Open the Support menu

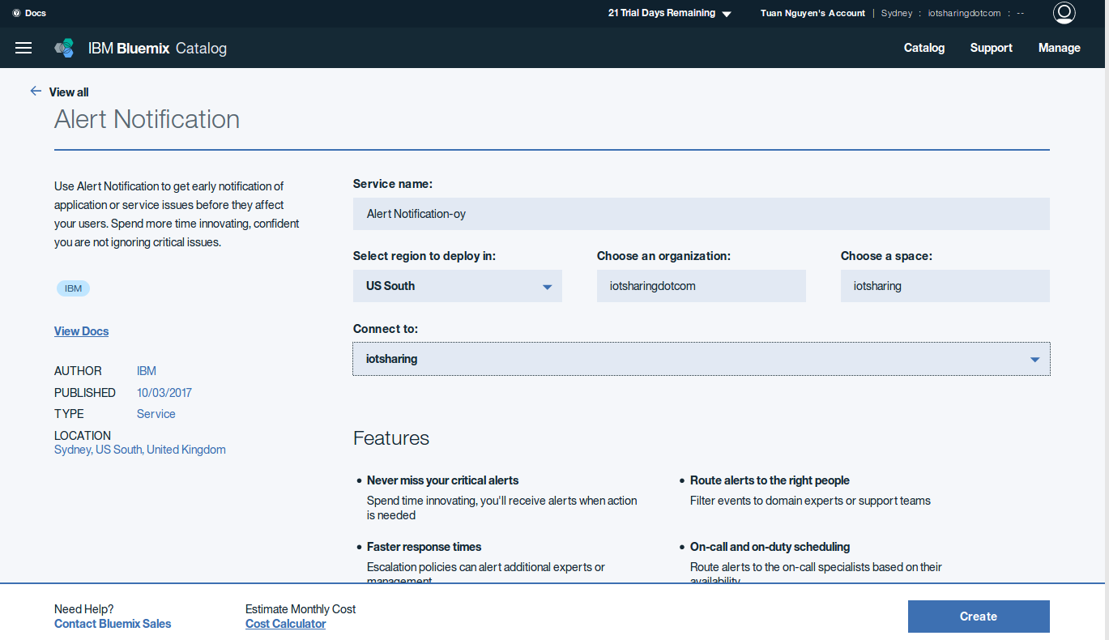(x=991, y=48)
